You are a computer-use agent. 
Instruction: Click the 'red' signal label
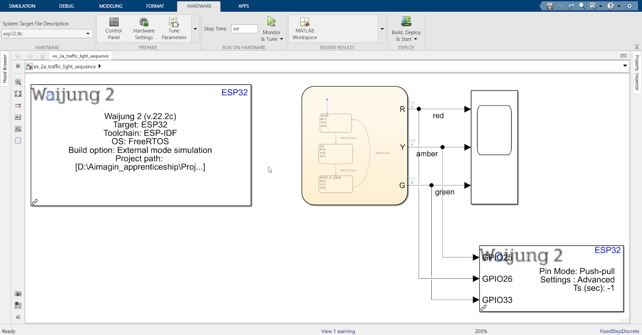coord(438,116)
